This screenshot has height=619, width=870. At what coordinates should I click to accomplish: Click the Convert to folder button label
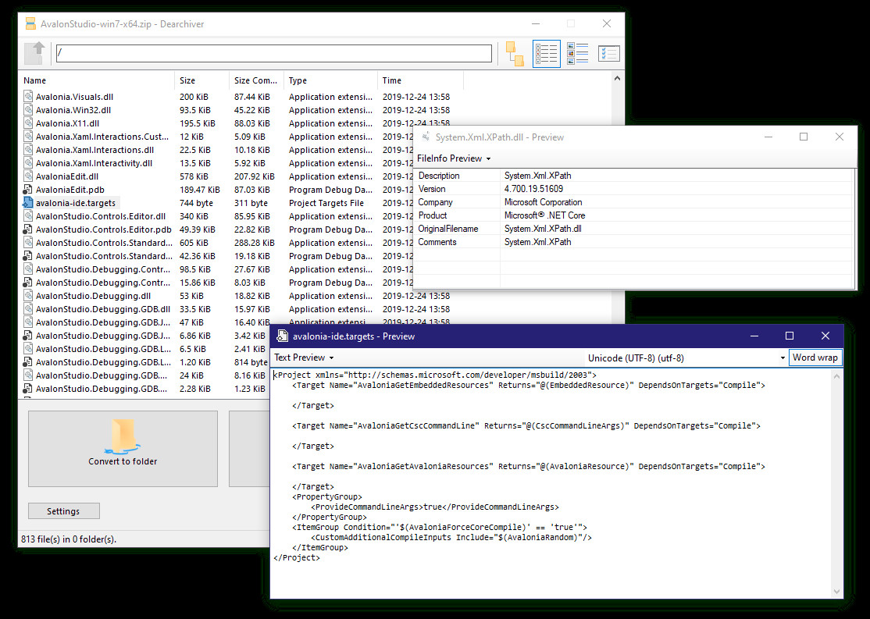pos(123,461)
